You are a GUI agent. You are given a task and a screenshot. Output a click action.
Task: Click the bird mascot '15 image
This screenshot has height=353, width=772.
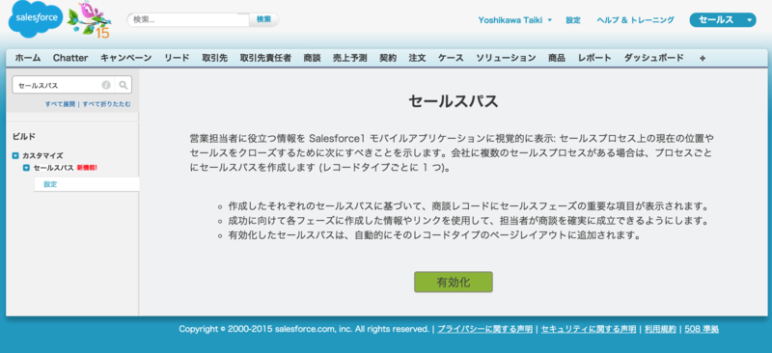pos(89,19)
